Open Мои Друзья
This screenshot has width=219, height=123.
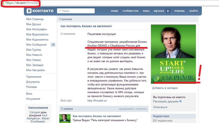pos(33,24)
